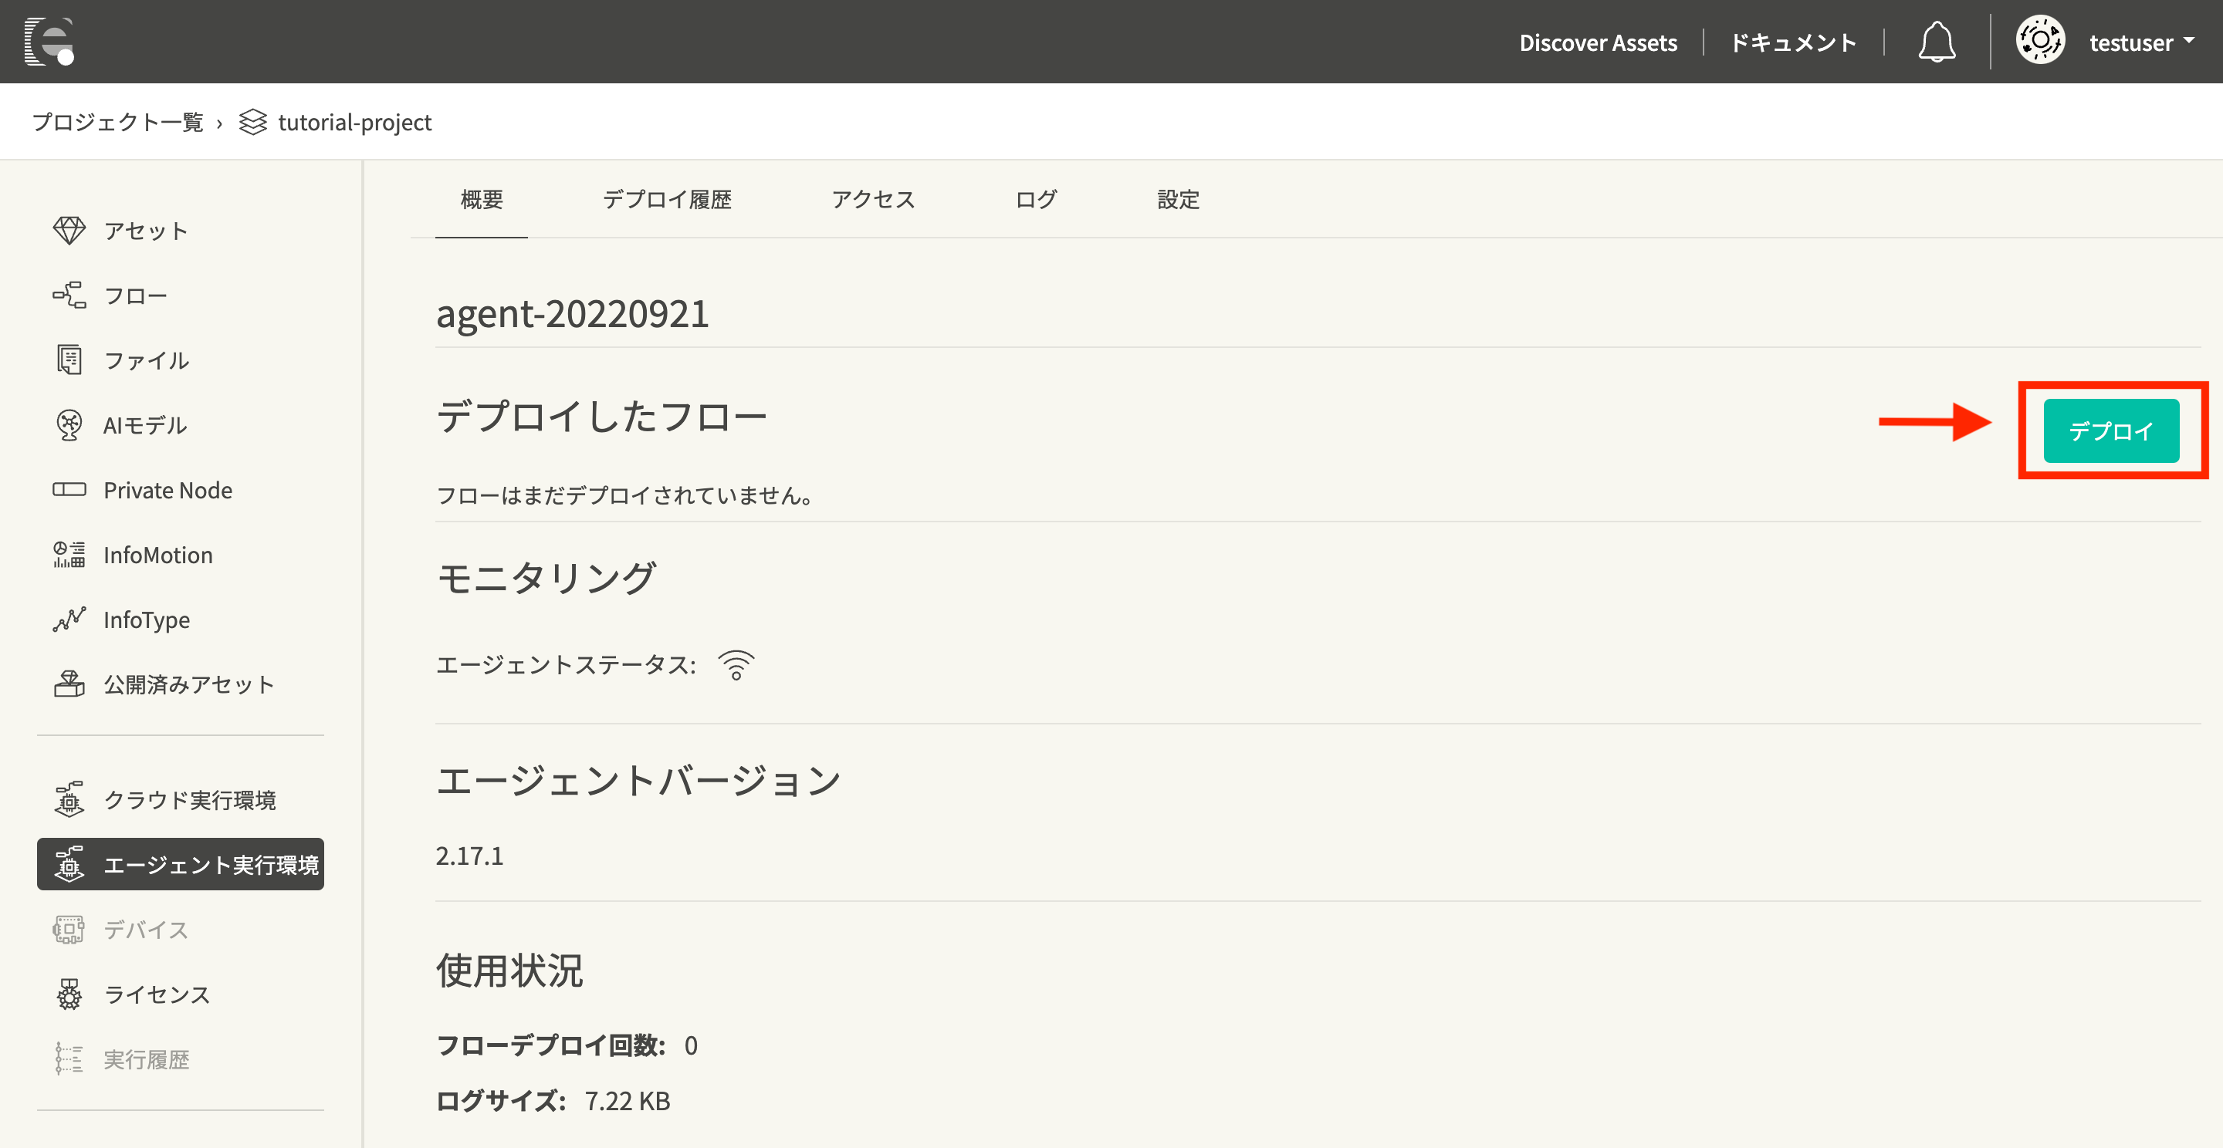Open the ドキュメント link
Viewport: 2223px width, 1148px height.
[1793, 42]
